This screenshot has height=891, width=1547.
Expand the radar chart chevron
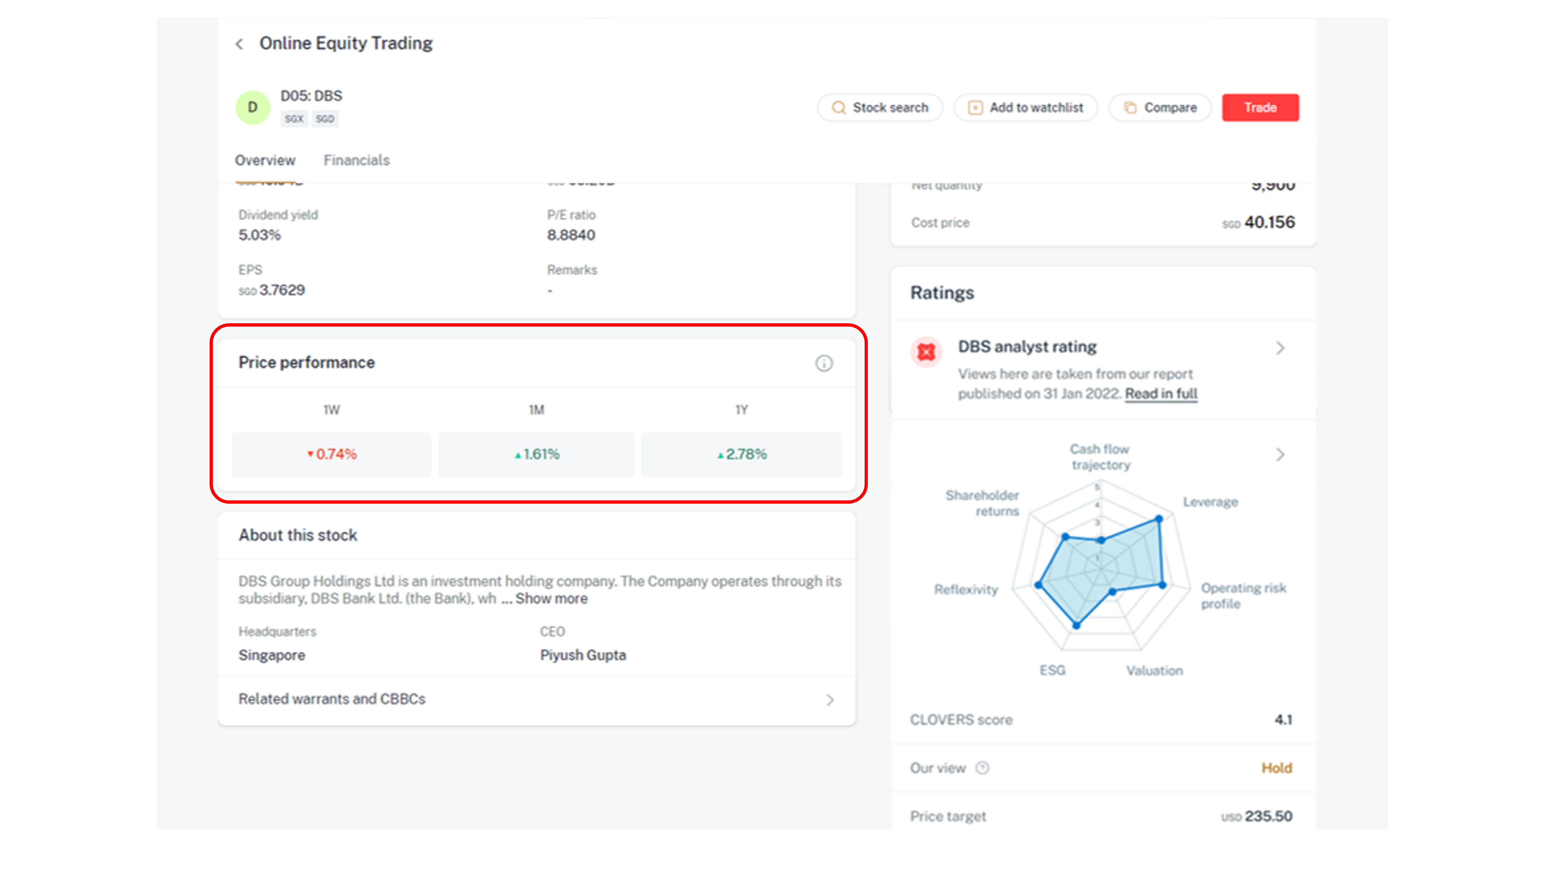1280,455
